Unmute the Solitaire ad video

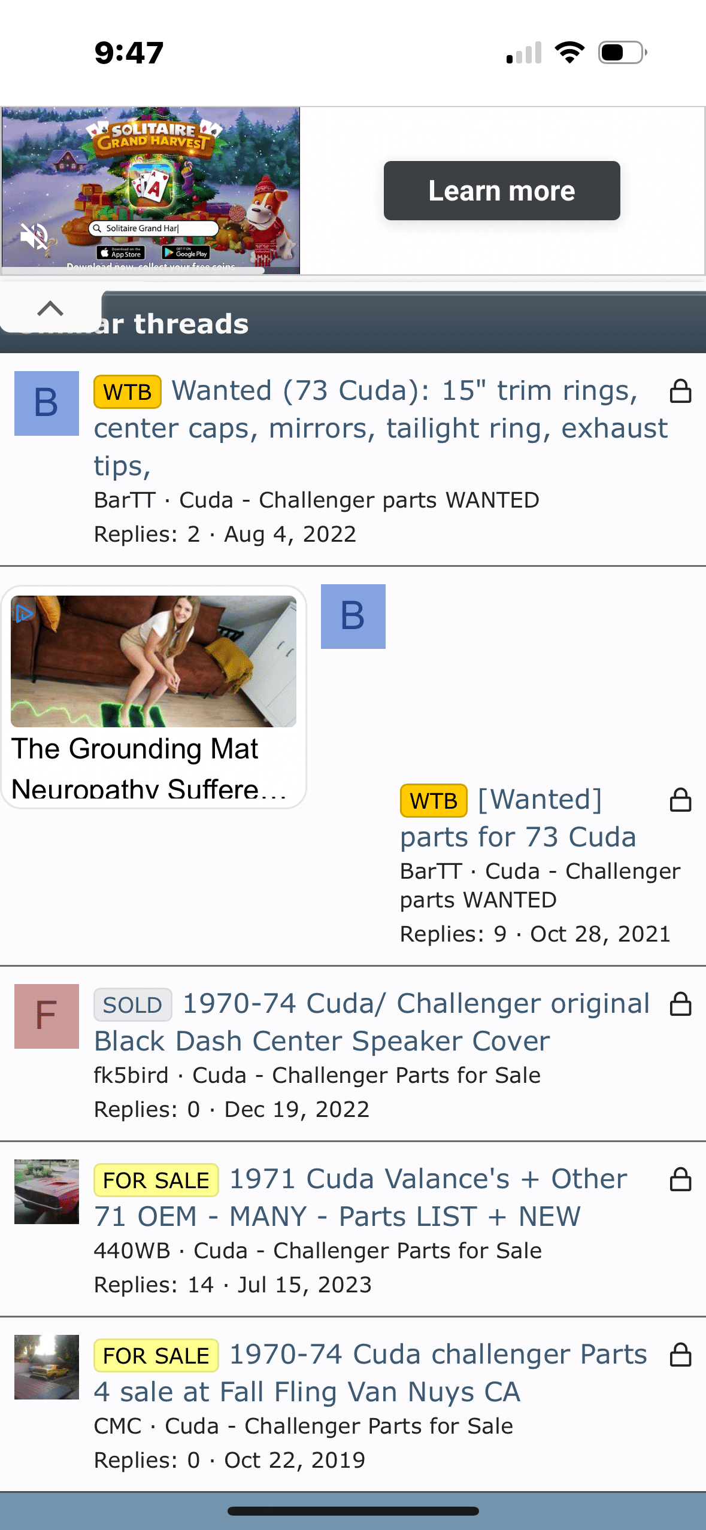pos(34,236)
